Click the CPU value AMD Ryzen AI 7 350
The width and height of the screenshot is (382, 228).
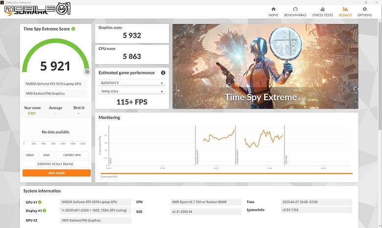point(206,202)
